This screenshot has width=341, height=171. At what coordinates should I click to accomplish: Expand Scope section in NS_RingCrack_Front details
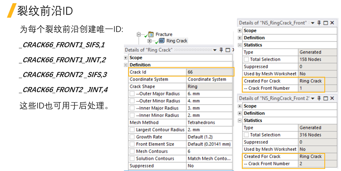(x=240, y=31)
